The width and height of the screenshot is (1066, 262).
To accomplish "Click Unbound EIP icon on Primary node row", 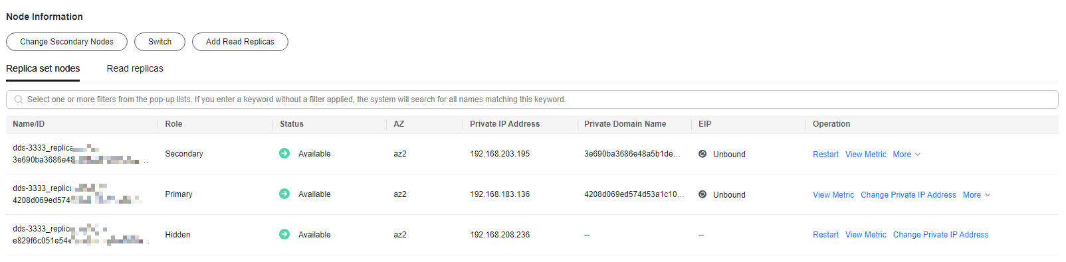I will pyautogui.click(x=702, y=194).
